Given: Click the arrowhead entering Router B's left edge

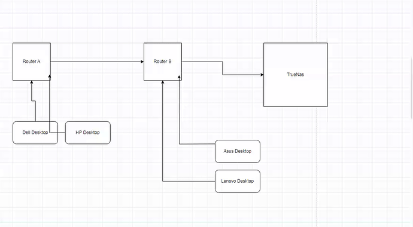Looking at the screenshot, I should [142, 62].
